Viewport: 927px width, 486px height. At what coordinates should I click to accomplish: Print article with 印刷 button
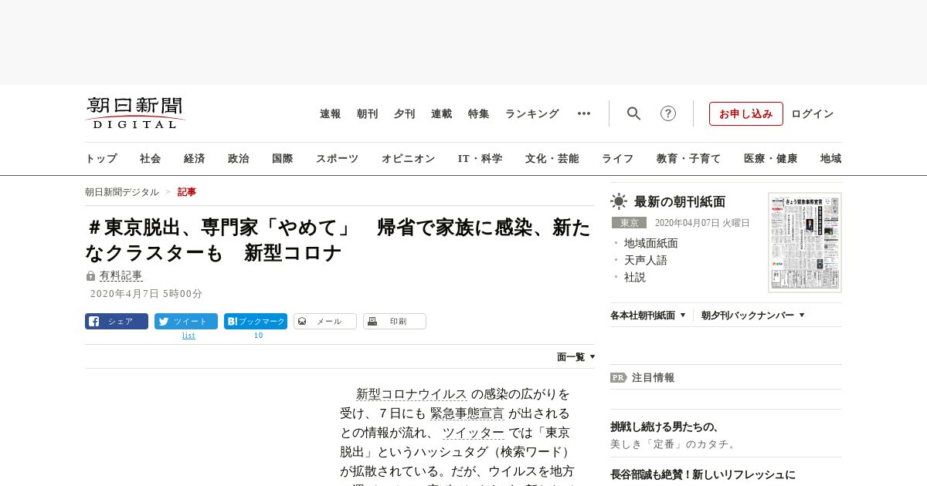click(395, 322)
